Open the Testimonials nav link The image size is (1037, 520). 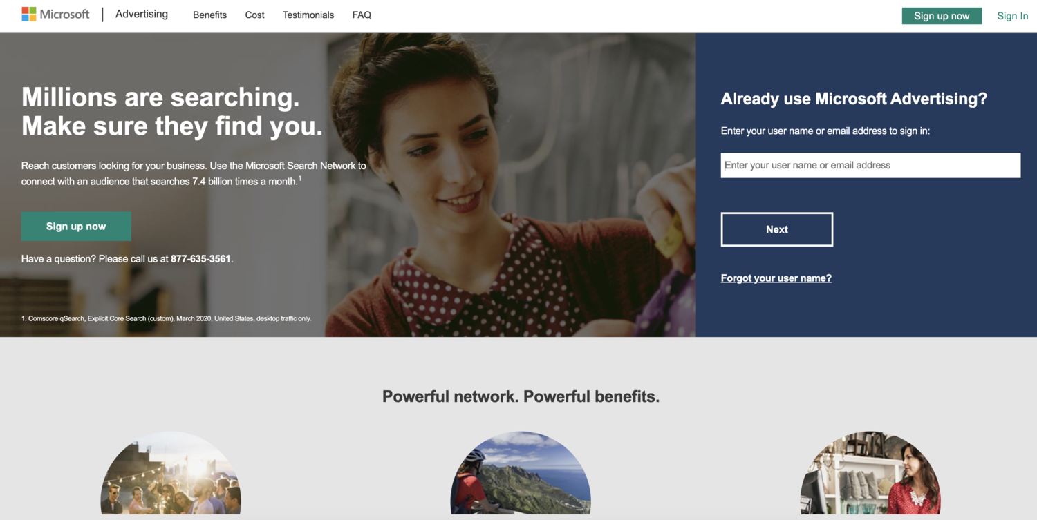click(x=308, y=15)
